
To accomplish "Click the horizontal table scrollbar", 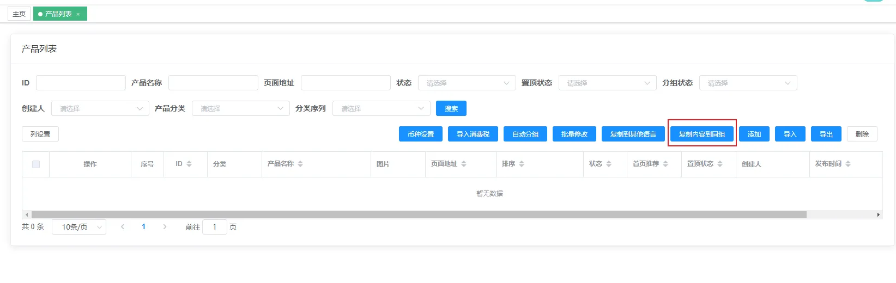I will [419, 215].
